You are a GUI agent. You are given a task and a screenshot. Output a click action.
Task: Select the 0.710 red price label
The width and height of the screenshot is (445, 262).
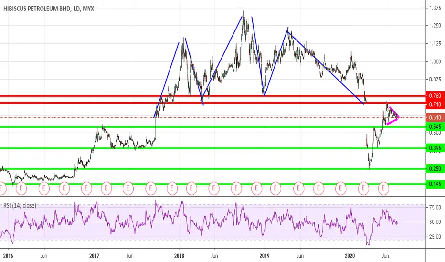pyautogui.click(x=435, y=104)
